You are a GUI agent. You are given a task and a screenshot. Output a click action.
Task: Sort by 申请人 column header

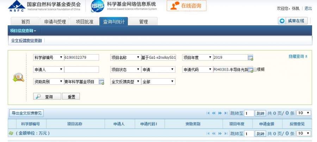pyautogui.click(x=119, y=124)
